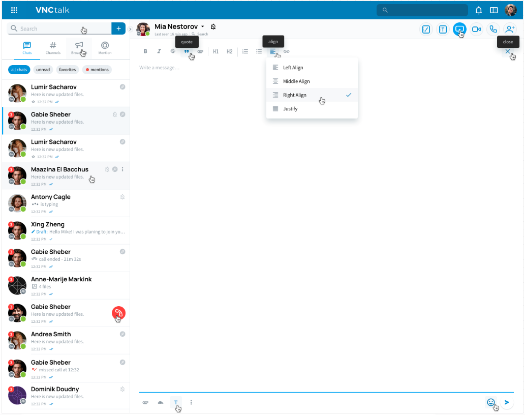Switch to the Channels tab

coord(53,48)
